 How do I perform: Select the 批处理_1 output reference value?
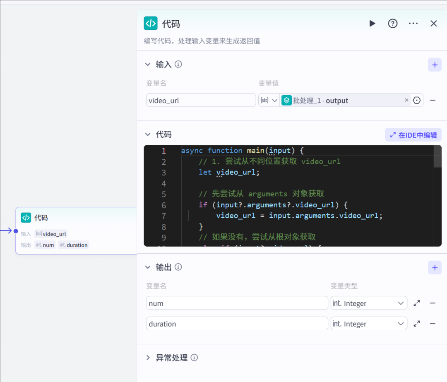point(345,100)
